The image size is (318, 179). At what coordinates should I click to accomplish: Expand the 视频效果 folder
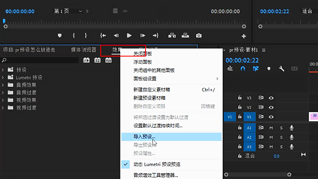point(3,100)
